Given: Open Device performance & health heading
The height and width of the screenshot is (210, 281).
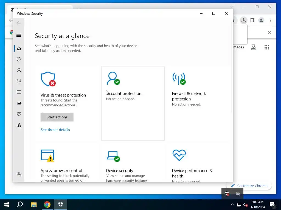Looking at the screenshot, I should click(192, 173).
